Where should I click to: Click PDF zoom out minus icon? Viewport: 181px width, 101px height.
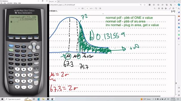76,8
